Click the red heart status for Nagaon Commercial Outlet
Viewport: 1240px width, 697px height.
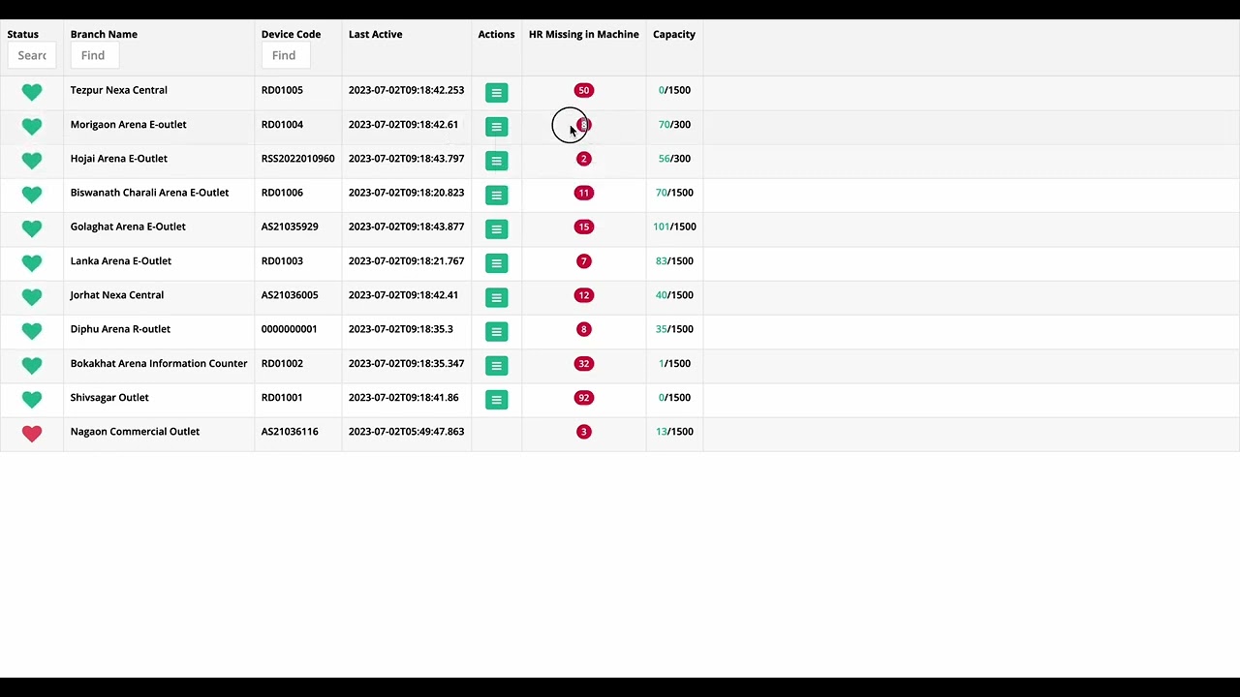(32, 434)
